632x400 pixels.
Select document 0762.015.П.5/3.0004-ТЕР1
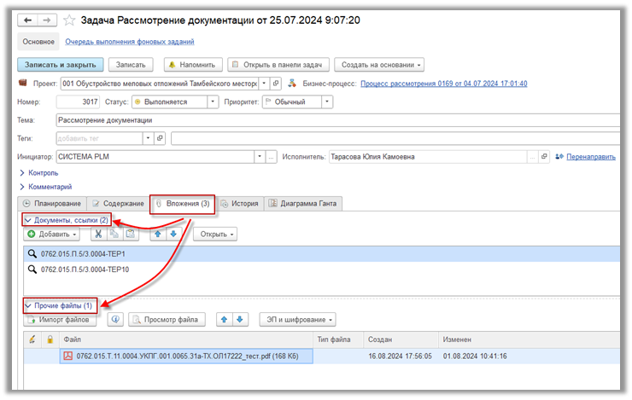322,254
